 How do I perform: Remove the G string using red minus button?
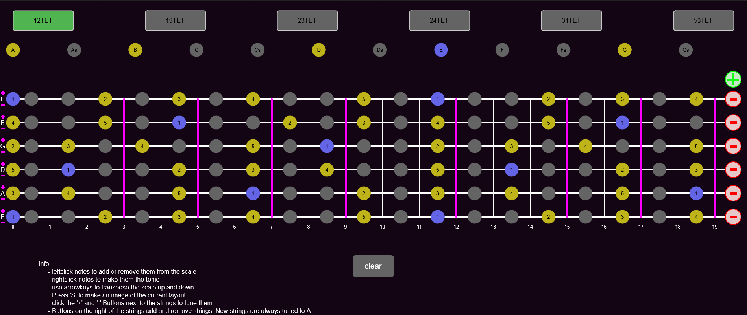[x=733, y=146]
